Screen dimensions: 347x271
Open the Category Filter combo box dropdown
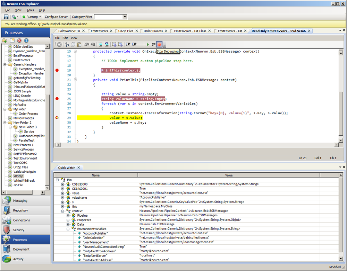(125, 17)
